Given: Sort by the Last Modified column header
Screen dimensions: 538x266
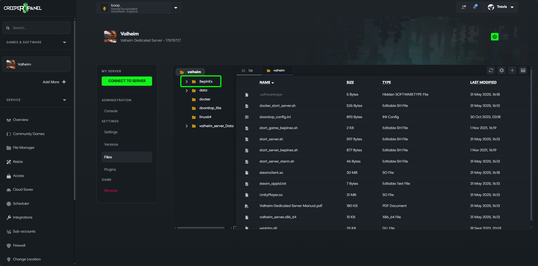Looking at the screenshot, I should point(483,82).
